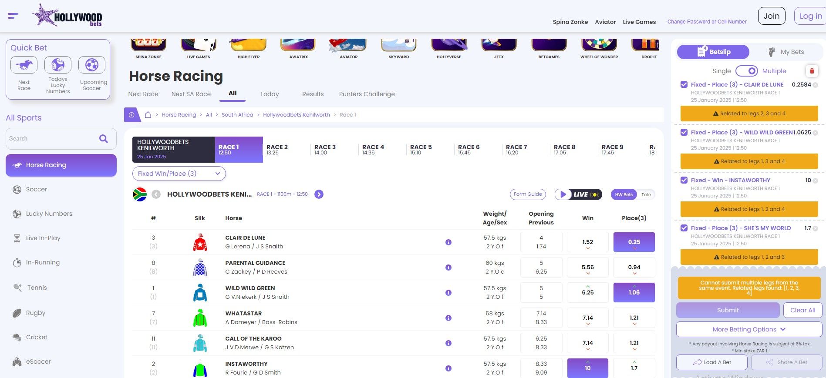Switch to the Results tab
Image resolution: width=826 pixels, height=378 pixels.
313,94
